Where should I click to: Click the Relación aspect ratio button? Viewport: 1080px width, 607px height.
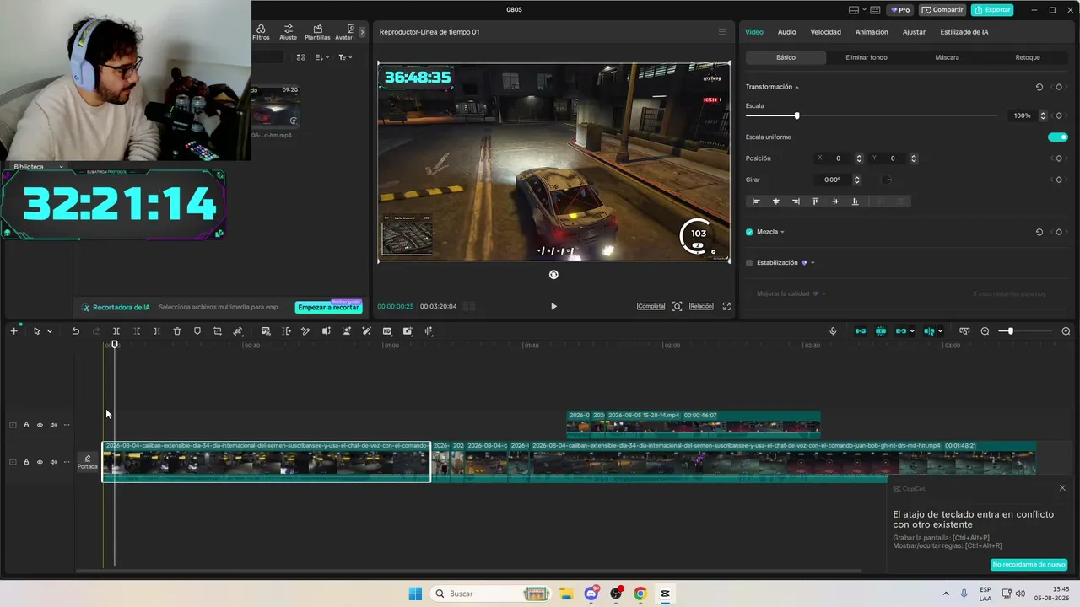[x=701, y=307]
